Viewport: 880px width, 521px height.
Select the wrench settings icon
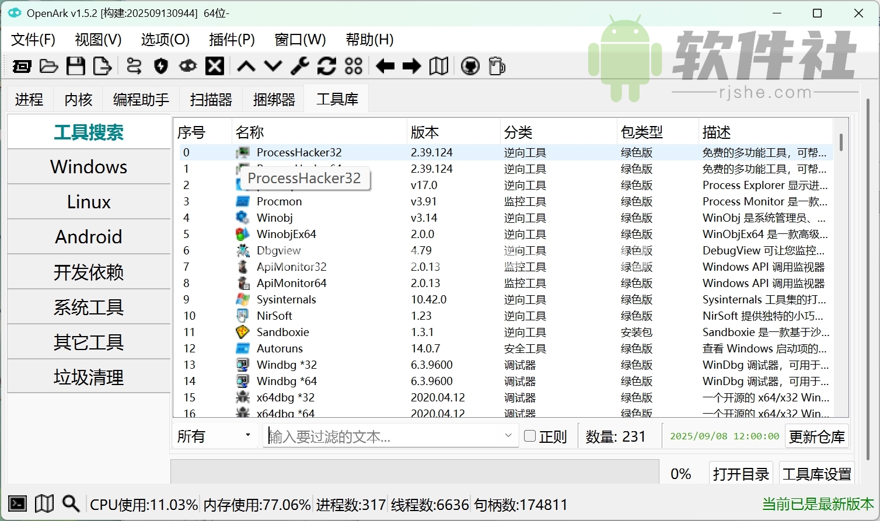point(299,66)
